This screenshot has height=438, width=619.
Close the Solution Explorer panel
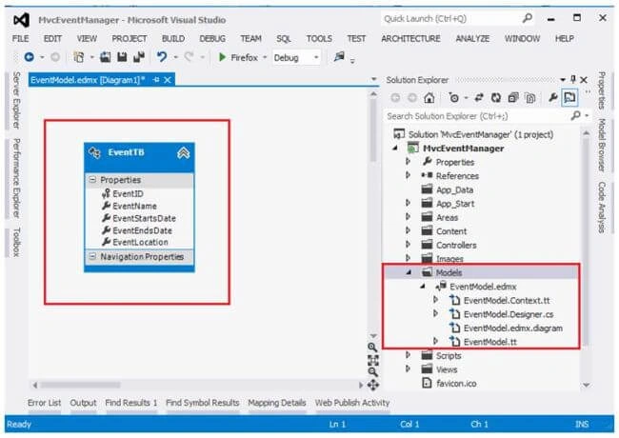pos(584,80)
